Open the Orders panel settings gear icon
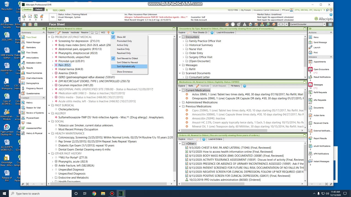Screen dimensions: 351x197 [x=204, y=139]
